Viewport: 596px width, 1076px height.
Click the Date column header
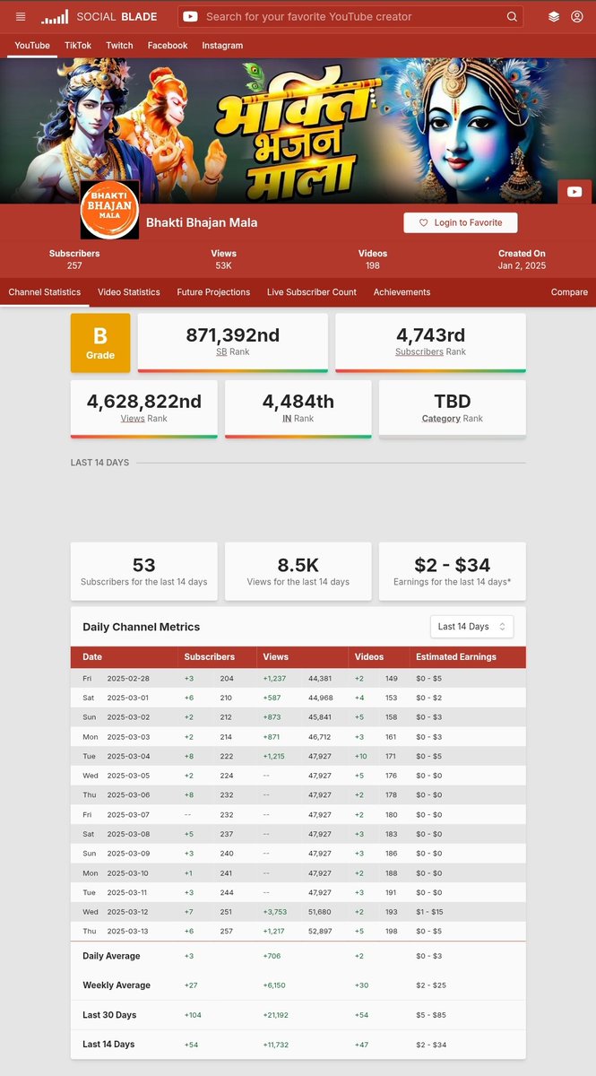click(92, 656)
